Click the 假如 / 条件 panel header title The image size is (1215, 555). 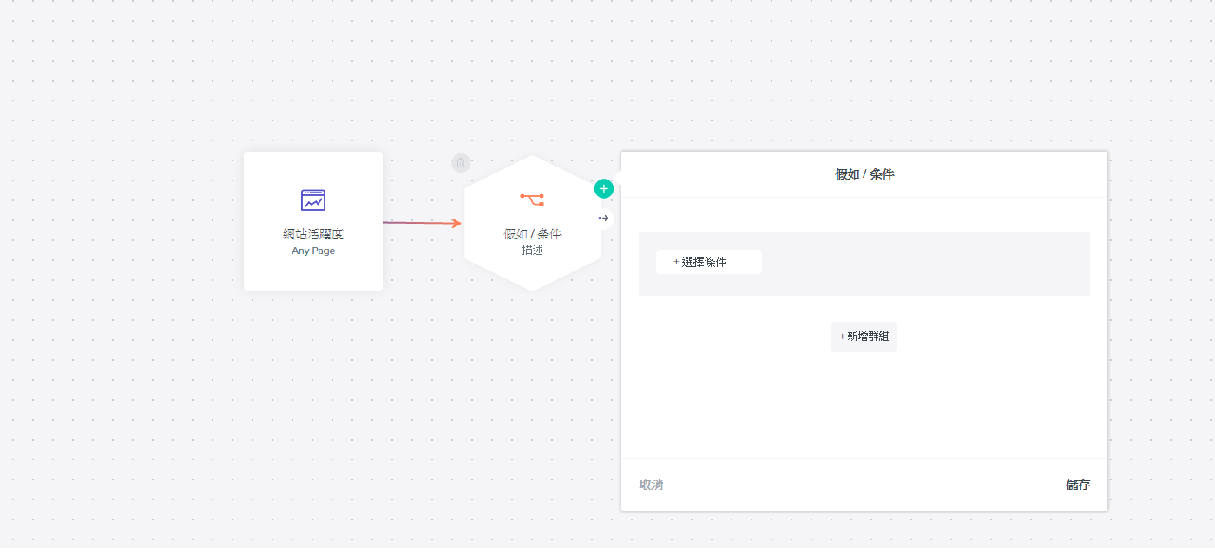(x=864, y=174)
